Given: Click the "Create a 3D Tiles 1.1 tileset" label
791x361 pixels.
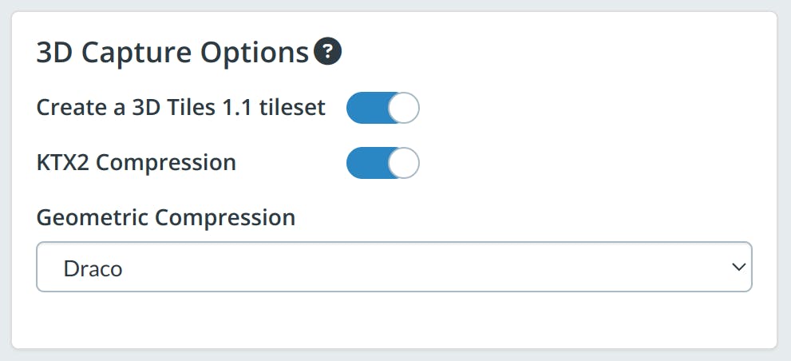Looking at the screenshot, I should tap(181, 108).
